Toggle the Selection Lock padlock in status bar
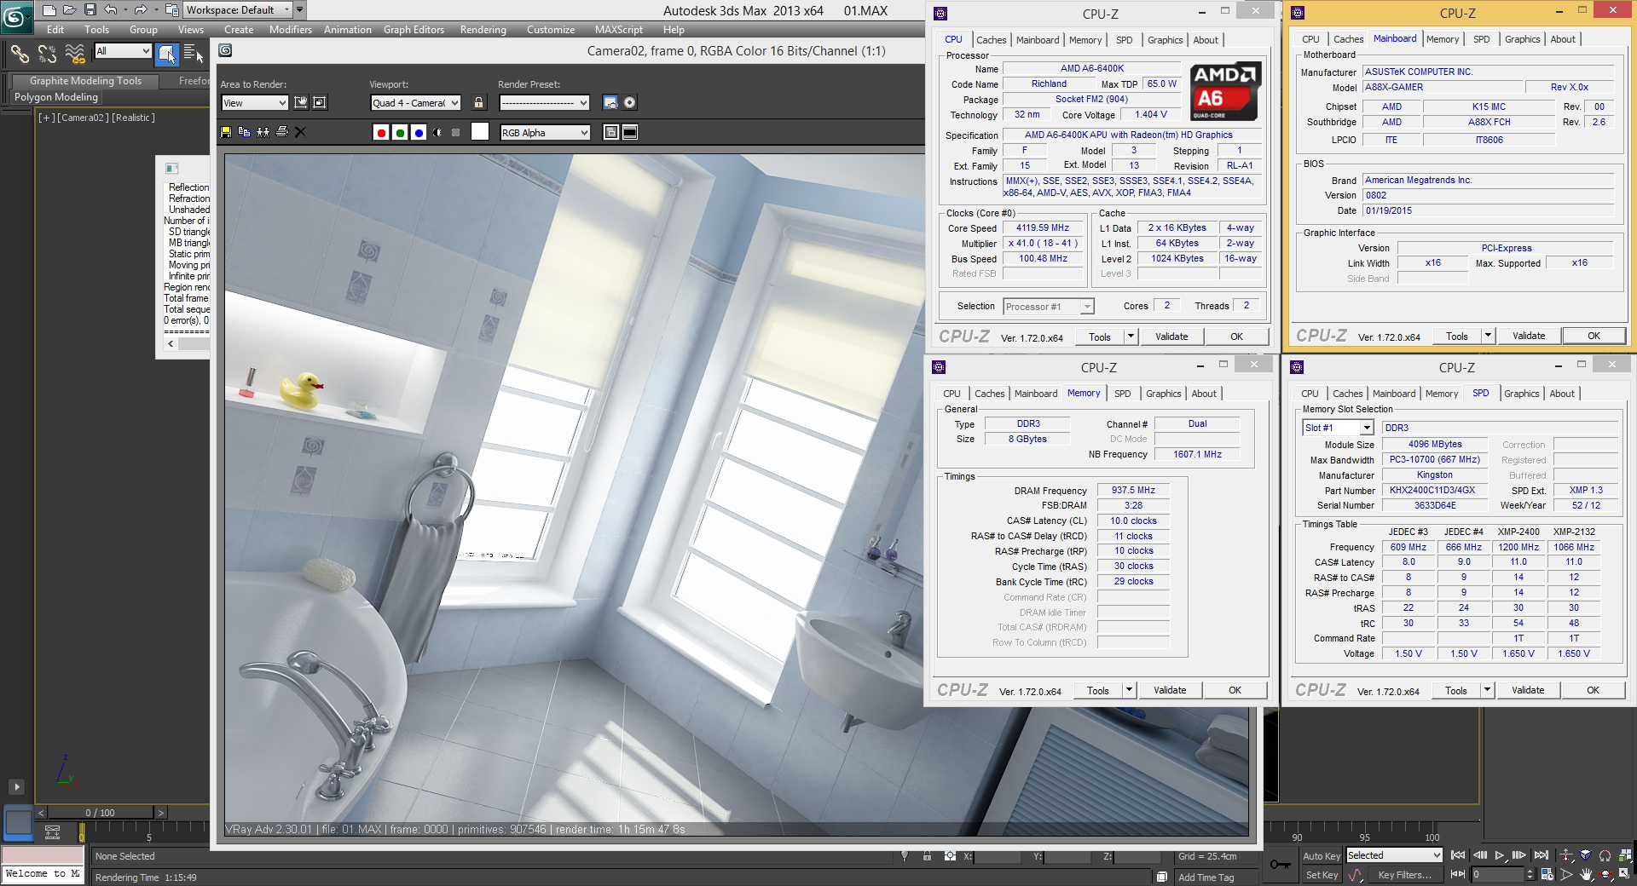 pos(927,856)
